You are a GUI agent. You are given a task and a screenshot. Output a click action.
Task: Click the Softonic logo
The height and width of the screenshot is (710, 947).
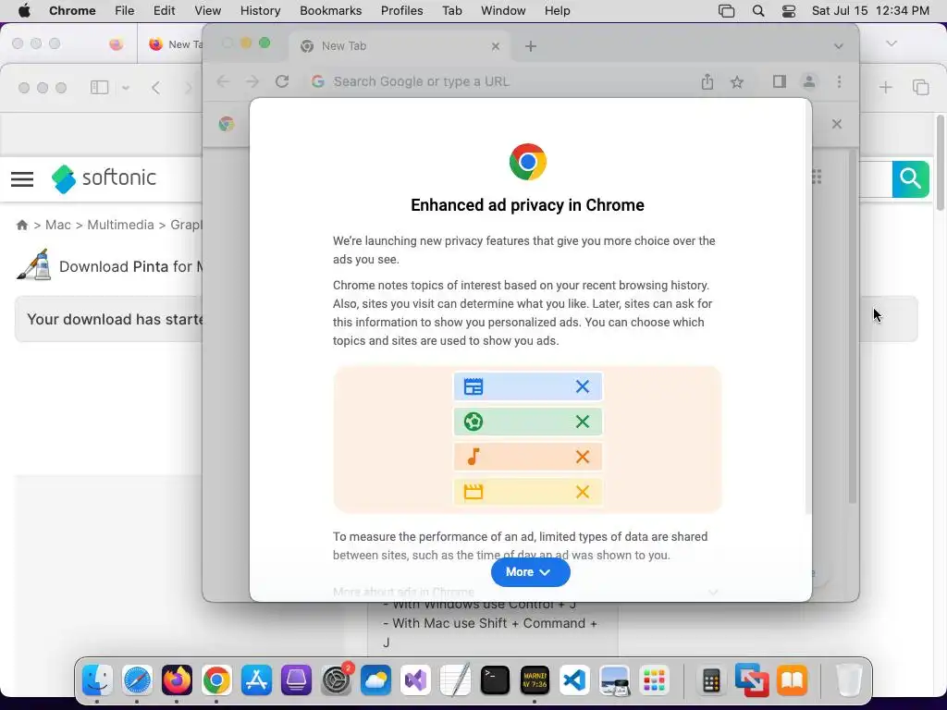(x=104, y=178)
